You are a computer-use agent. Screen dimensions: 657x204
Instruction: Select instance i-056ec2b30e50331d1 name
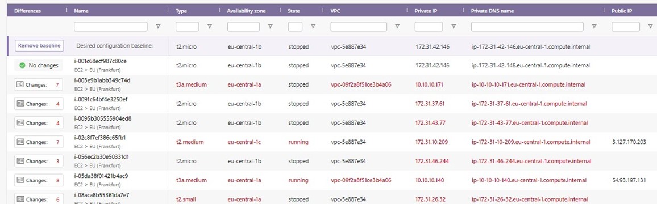(101, 157)
